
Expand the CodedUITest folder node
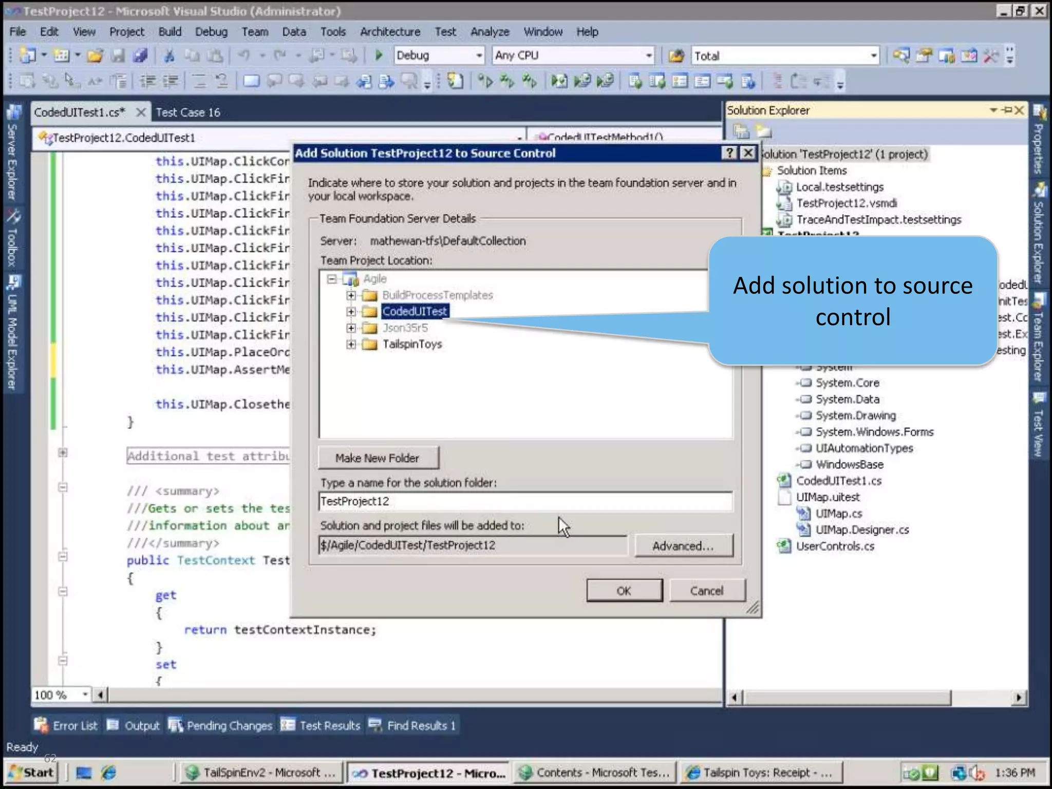pyautogui.click(x=351, y=311)
